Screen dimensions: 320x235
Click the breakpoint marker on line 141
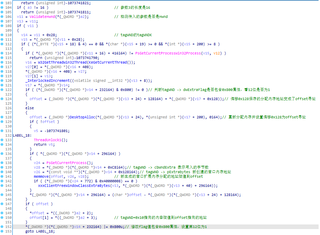[2, 176]
